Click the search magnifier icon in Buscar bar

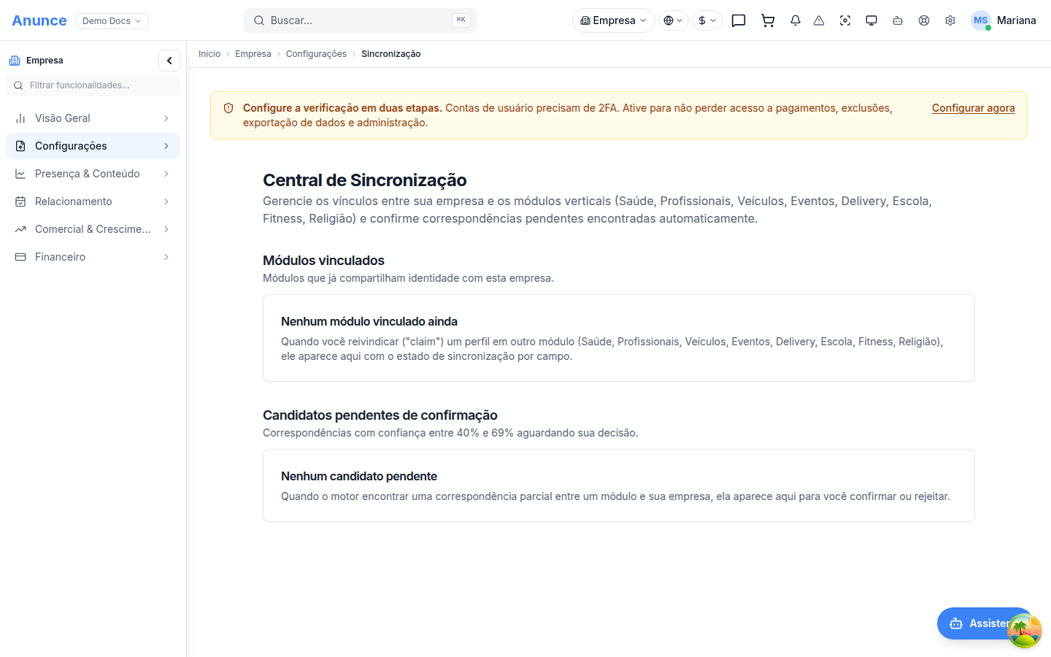[x=259, y=20]
